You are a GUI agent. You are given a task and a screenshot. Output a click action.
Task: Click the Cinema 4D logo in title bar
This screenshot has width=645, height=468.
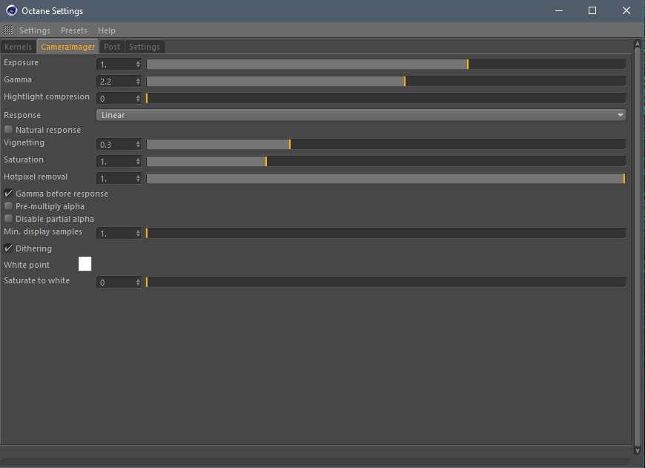pyautogui.click(x=12, y=10)
